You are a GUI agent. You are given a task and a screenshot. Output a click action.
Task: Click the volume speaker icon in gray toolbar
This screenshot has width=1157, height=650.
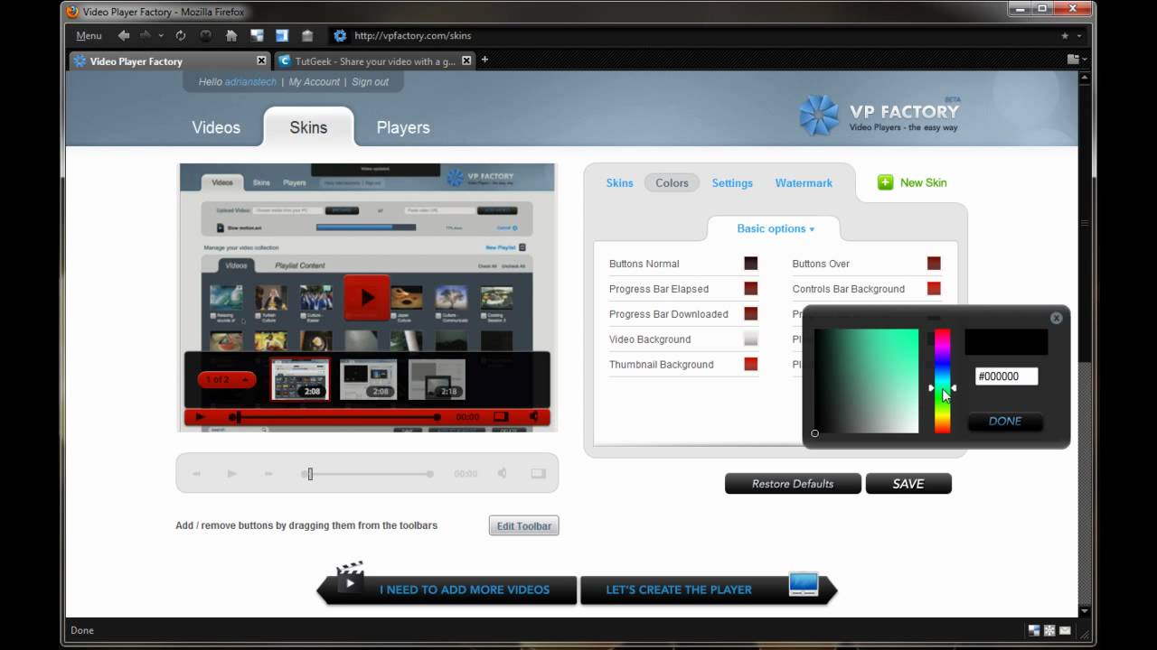502,473
